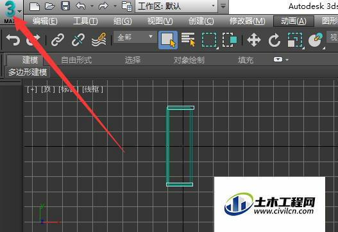
Task: Click redo in quick access toolbar
Action: click(x=103, y=6)
